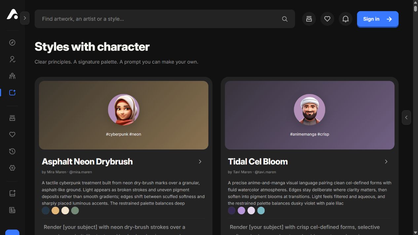Click the search field for artwork or artist

[x=165, y=19]
